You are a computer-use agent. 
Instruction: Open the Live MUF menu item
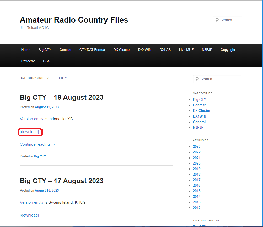click(186, 50)
